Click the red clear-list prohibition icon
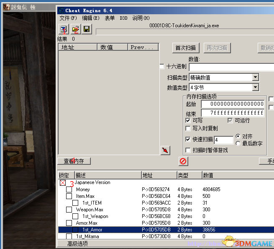 click(183, 161)
